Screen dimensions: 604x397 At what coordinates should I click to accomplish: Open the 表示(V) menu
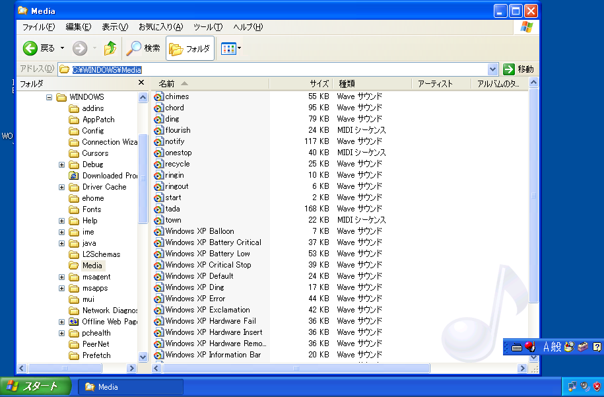tap(115, 27)
